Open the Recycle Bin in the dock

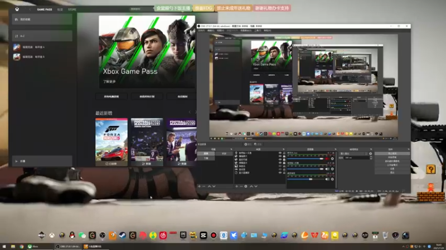pyautogui.click(x=385, y=235)
